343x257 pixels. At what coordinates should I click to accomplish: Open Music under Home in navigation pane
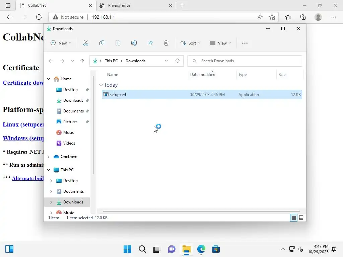pyautogui.click(x=68, y=133)
